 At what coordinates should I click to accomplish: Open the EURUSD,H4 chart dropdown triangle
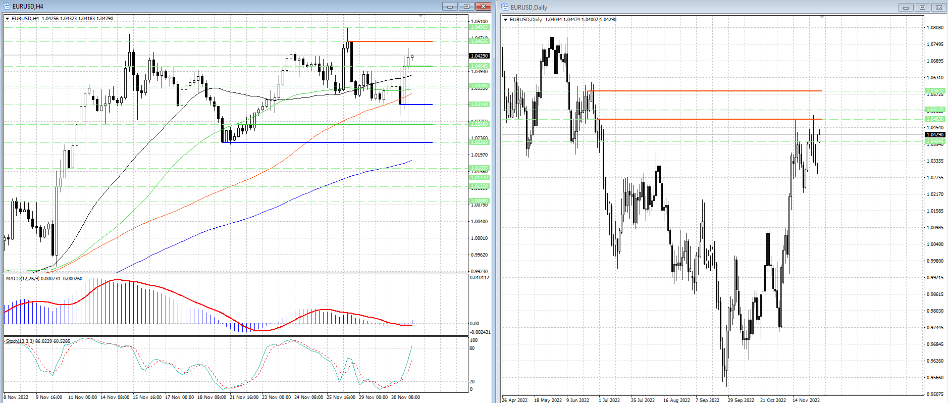click(8, 19)
